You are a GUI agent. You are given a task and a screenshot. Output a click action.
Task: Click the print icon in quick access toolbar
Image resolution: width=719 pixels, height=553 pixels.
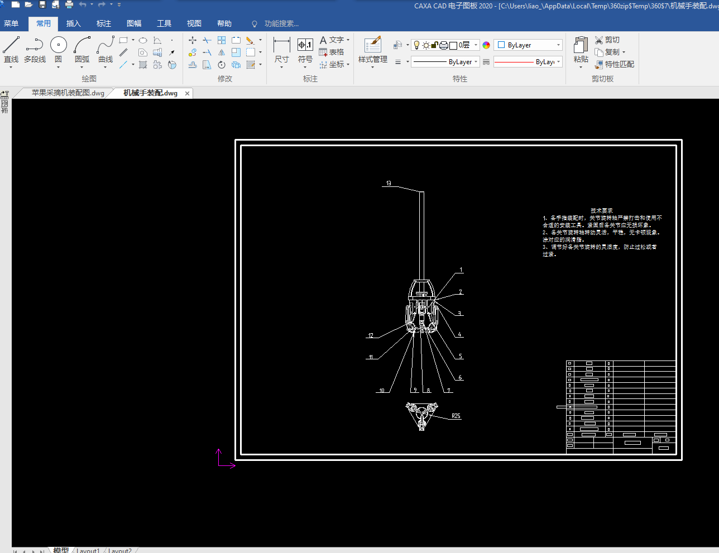click(x=69, y=4)
